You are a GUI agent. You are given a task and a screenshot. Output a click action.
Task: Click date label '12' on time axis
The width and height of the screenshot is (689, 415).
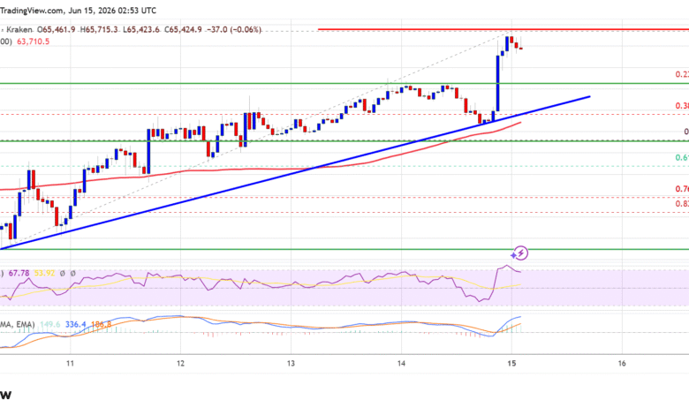pyautogui.click(x=180, y=363)
